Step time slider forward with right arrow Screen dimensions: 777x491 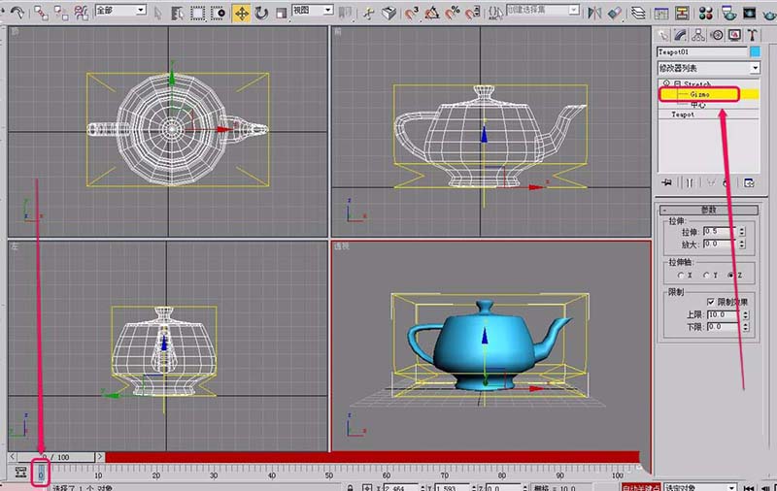point(101,457)
